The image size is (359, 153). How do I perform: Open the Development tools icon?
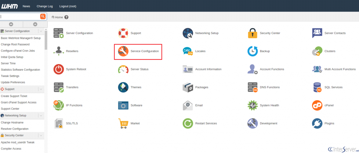pyautogui.click(x=252, y=124)
